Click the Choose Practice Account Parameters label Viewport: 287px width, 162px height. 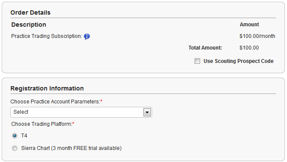[56, 102]
